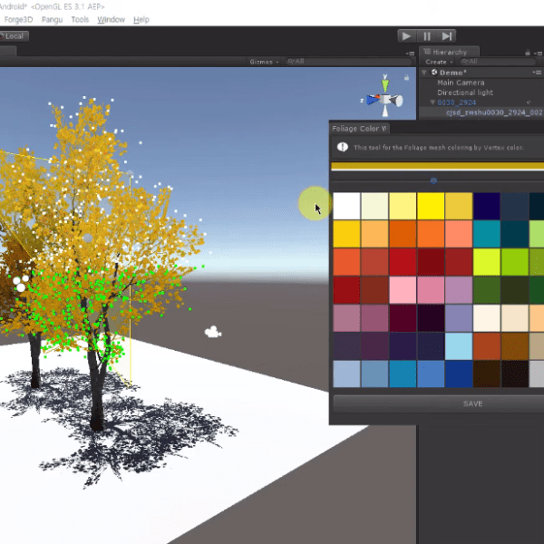Click the Step frame button
The image size is (544, 544).
(447, 36)
